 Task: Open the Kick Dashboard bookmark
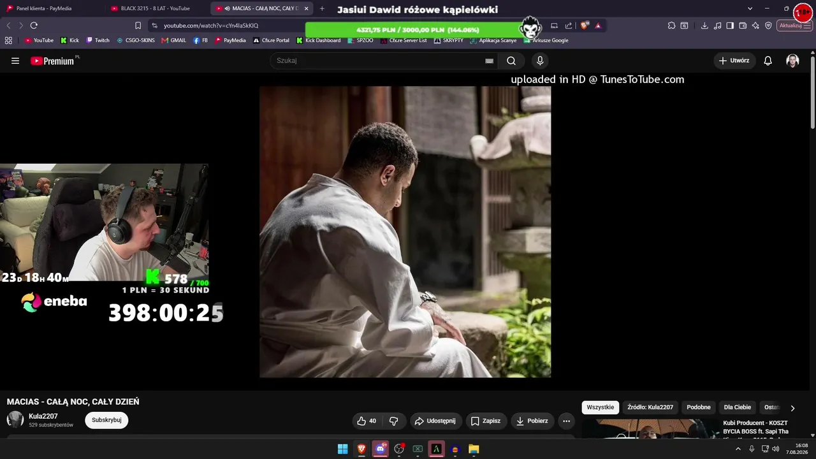coord(318,40)
